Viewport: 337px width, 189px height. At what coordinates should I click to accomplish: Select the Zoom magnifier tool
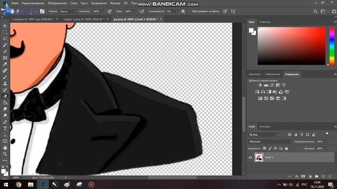tap(5, 154)
